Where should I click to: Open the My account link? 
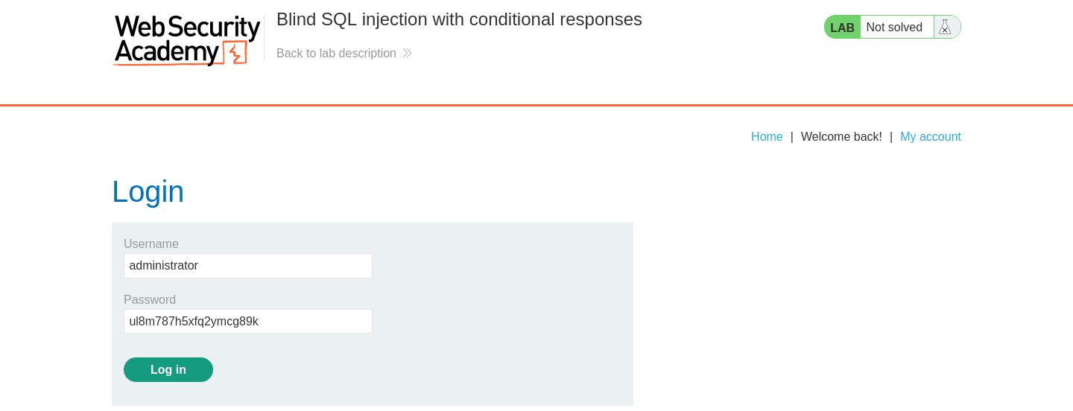(x=931, y=137)
